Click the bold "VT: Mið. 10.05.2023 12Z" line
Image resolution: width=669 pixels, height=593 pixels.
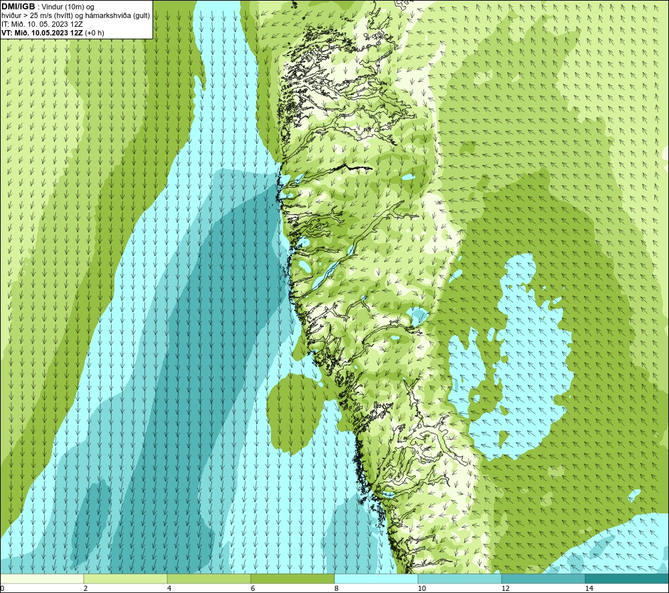43,32
